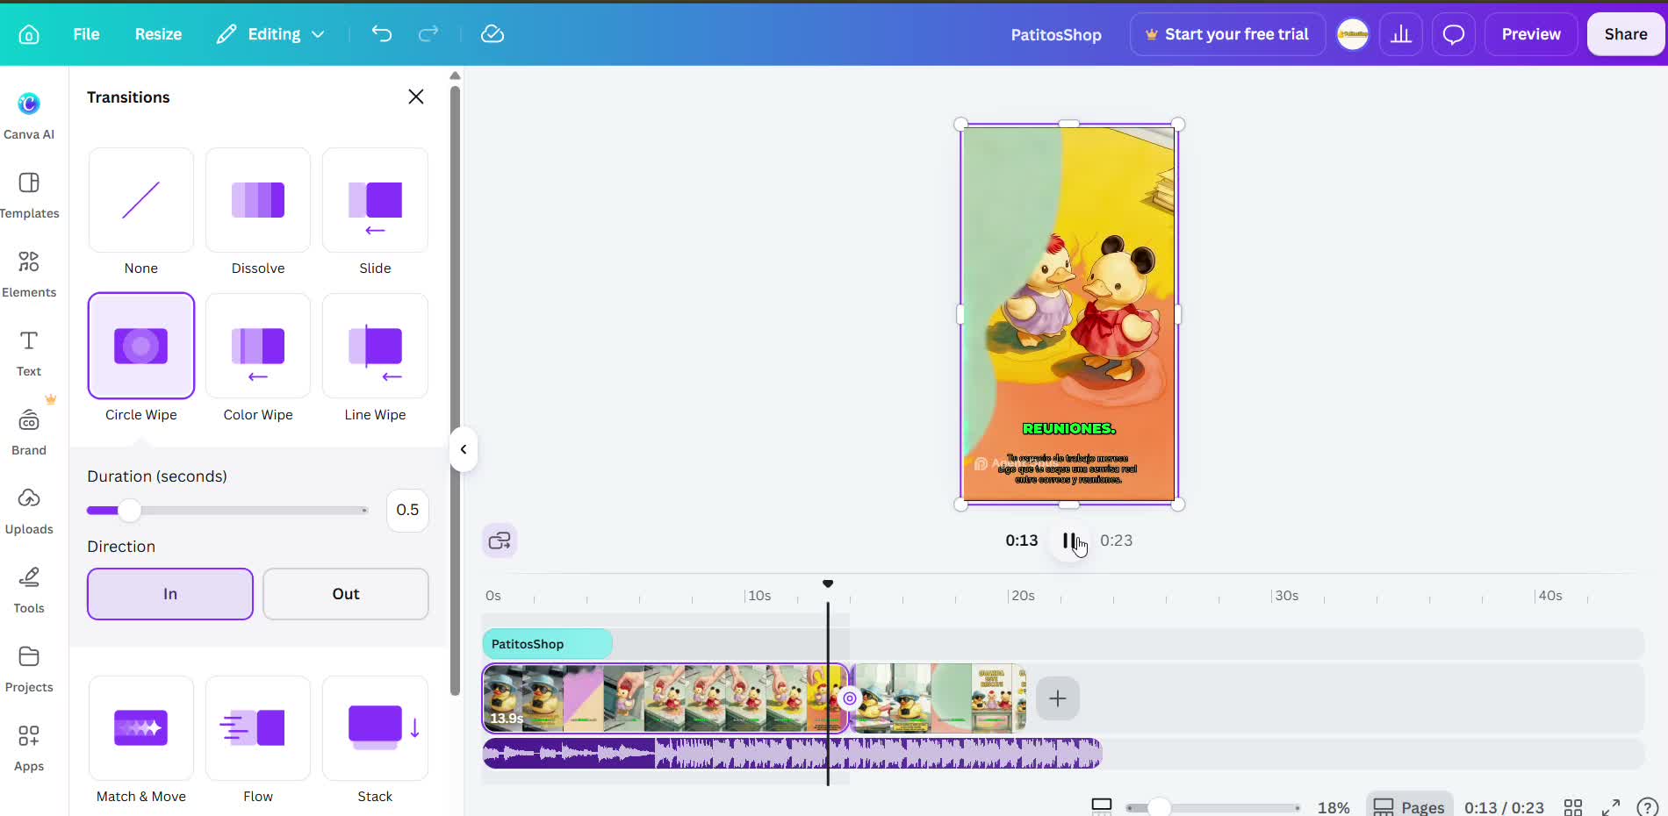1668x816 pixels.
Task: Click the icon button left above timeline
Action: coord(500,540)
